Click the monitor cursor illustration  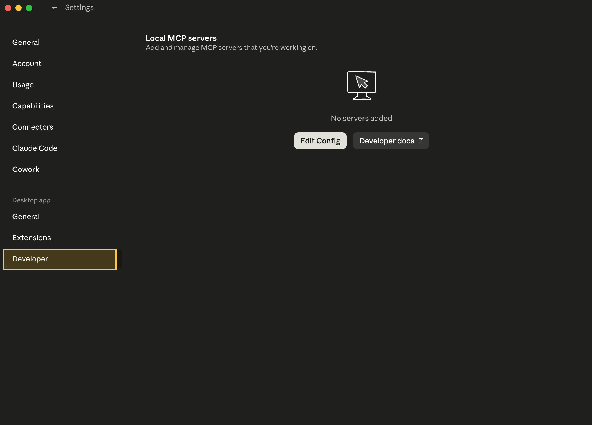[x=361, y=85]
